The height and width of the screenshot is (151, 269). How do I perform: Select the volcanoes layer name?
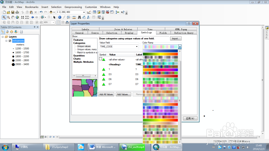click(x=18, y=41)
